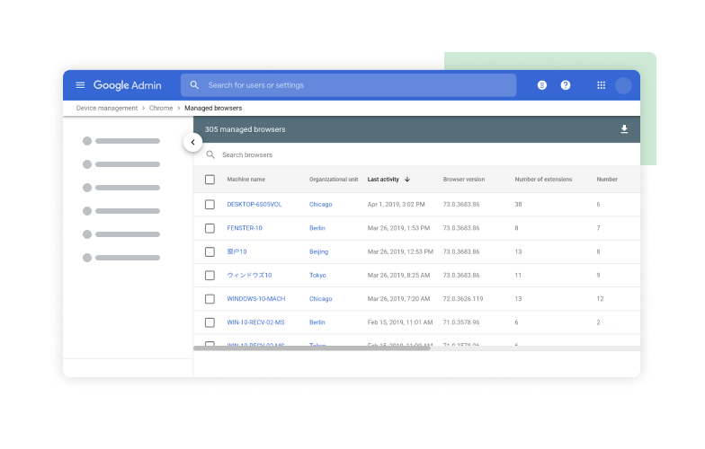Open the Google apps grid
The height and width of the screenshot is (449, 705).
(601, 84)
